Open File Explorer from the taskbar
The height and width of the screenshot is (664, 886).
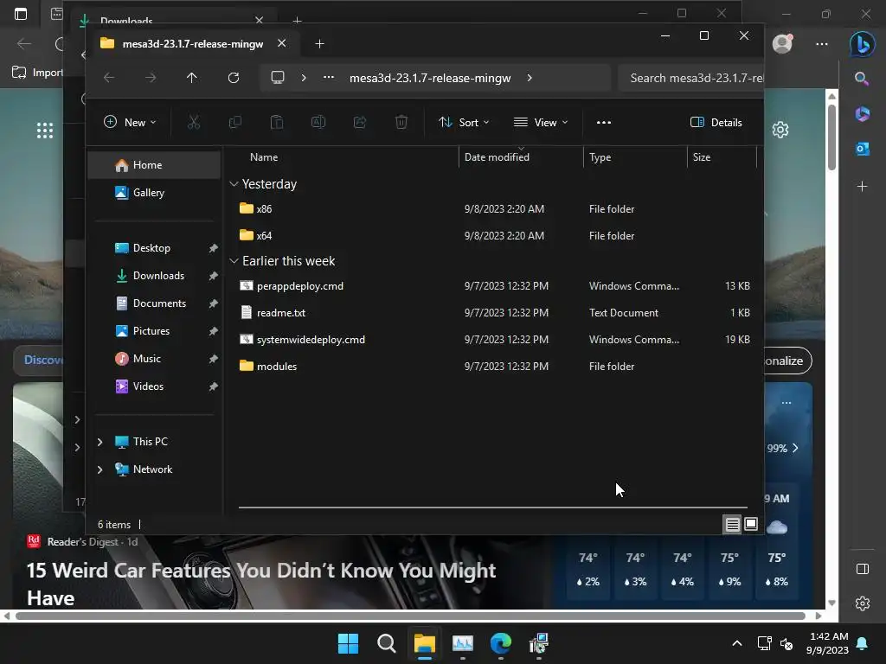click(424, 643)
